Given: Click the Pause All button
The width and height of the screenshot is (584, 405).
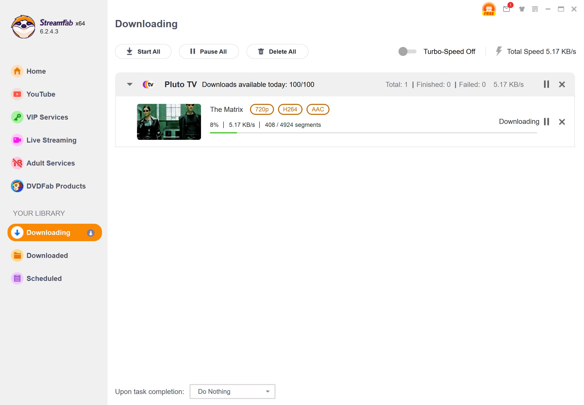Looking at the screenshot, I should [208, 51].
